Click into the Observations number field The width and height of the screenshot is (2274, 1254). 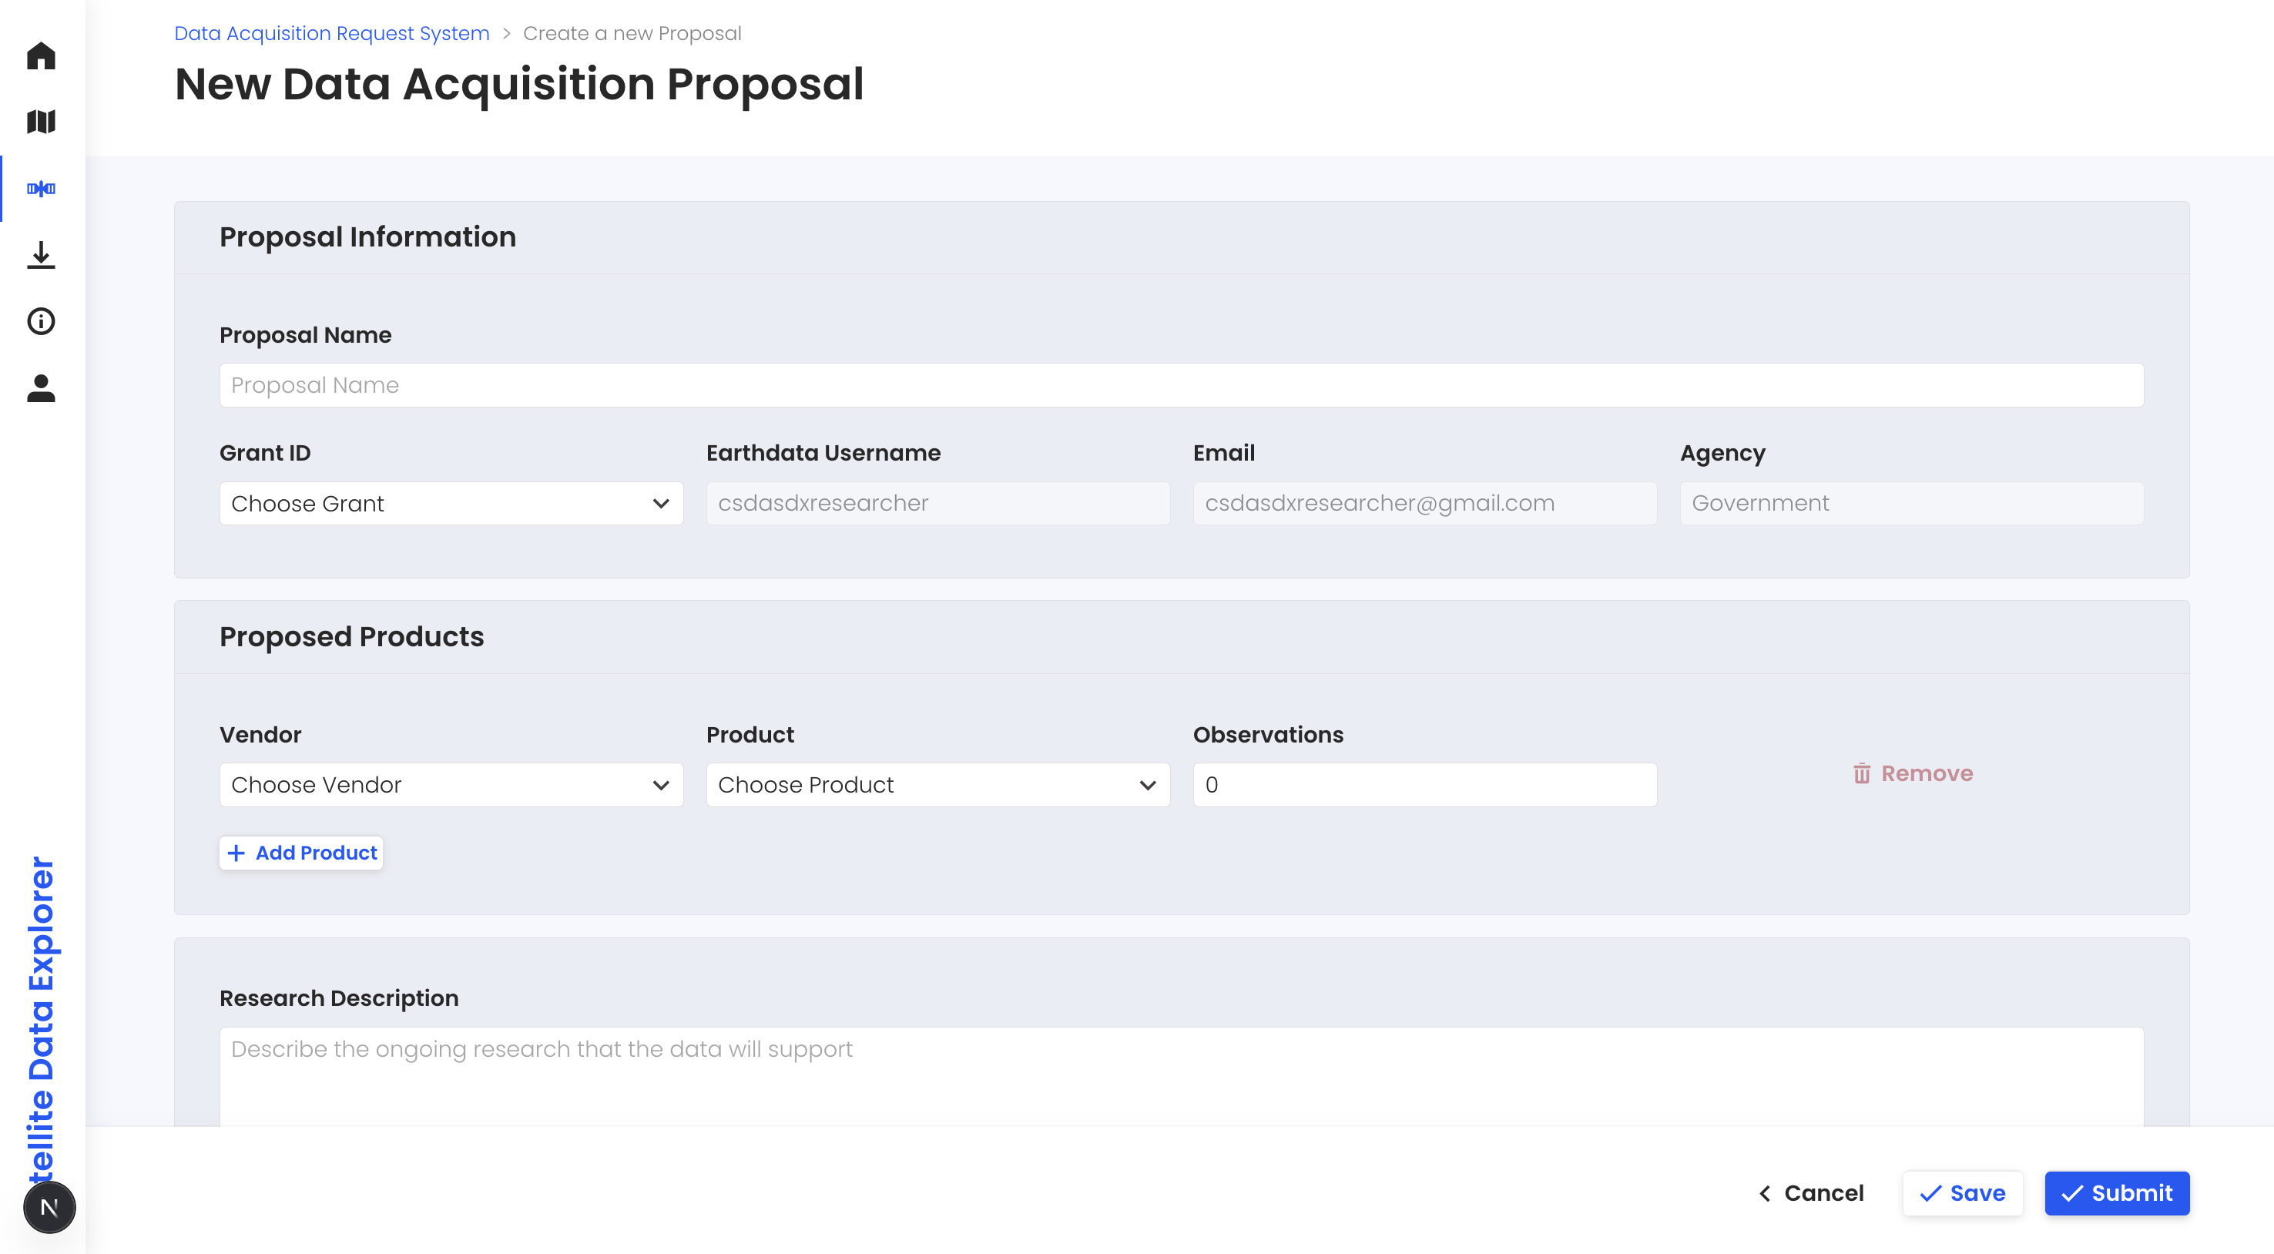pos(1425,785)
